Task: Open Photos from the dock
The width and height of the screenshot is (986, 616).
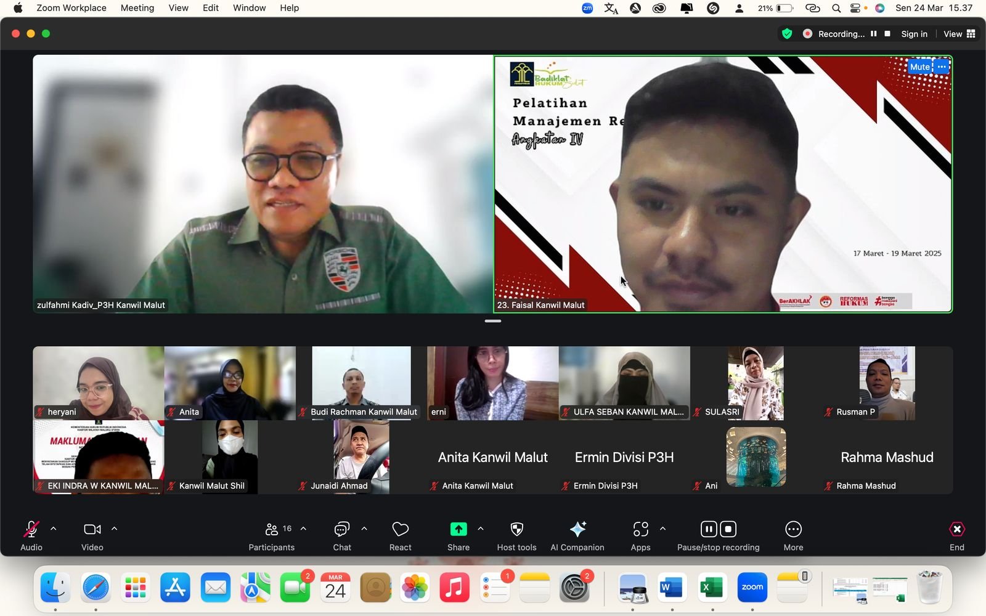Action: point(415,587)
